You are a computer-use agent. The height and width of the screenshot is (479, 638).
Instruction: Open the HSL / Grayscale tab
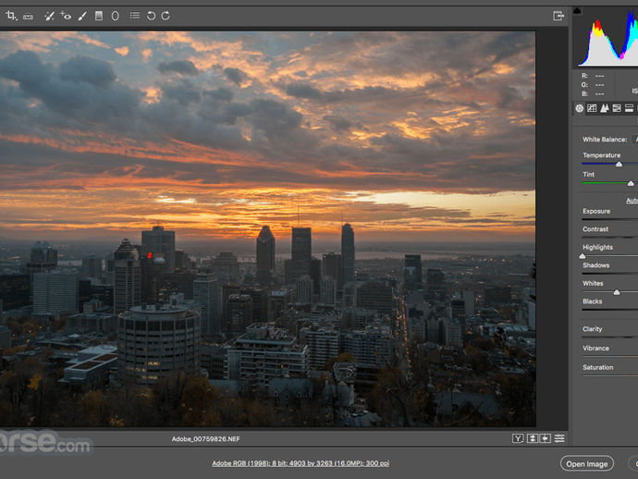point(617,108)
